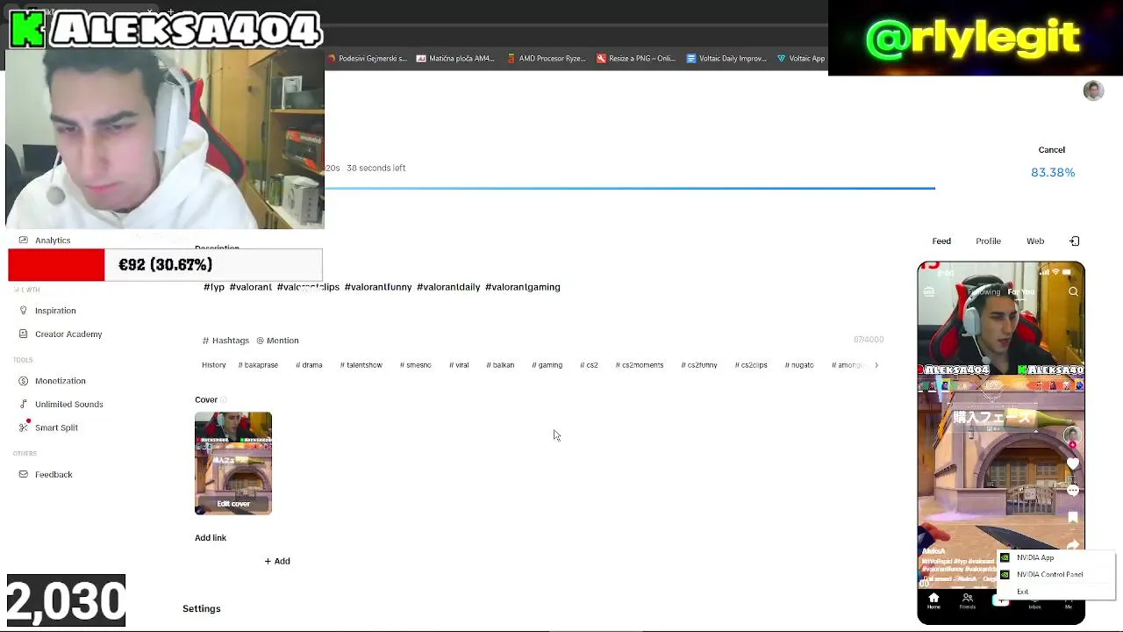Add the viral hashtag suggestion
Viewport: 1123px width, 632px height.
pyautogui.click(x=459, y=365)
